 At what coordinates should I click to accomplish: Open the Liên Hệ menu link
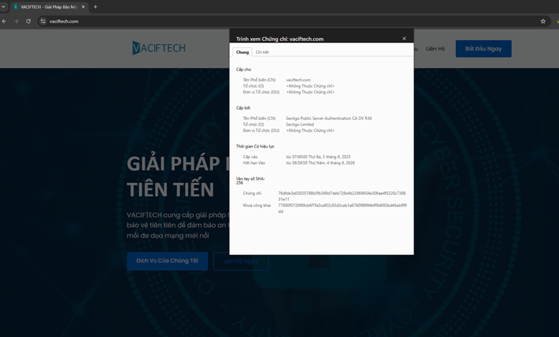point(435,49)
